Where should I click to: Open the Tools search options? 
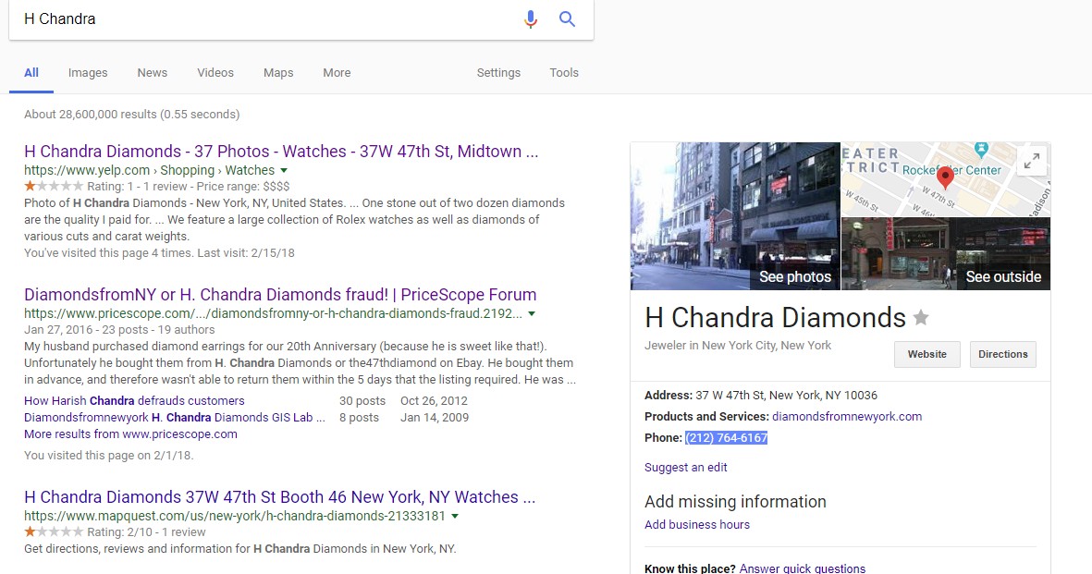click(x=563, y=72)
